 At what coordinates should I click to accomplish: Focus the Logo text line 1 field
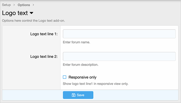[x=119, y=34]
